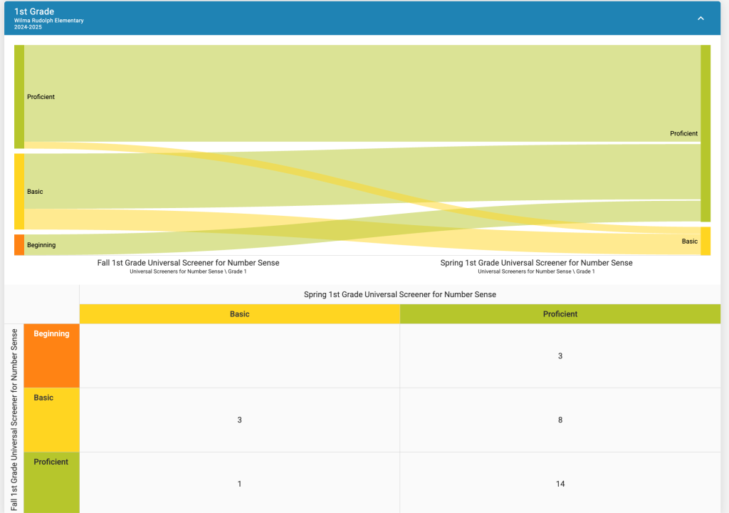Image resolution: width=729 pixels, height=513 pixels.
Task: Select the green 'Proficient' column header
Action: pos(560,313)
